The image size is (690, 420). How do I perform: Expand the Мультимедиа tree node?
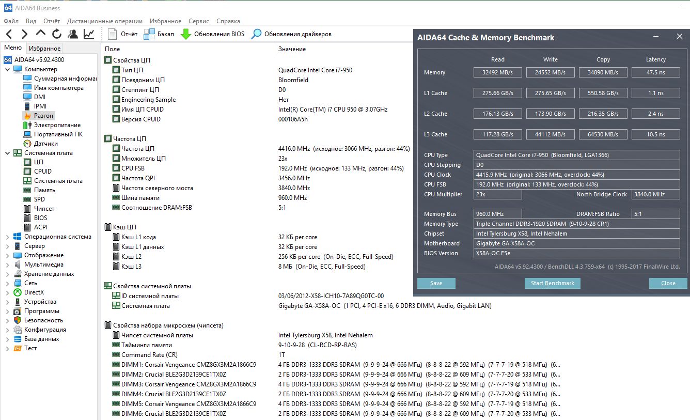point(7,265)
